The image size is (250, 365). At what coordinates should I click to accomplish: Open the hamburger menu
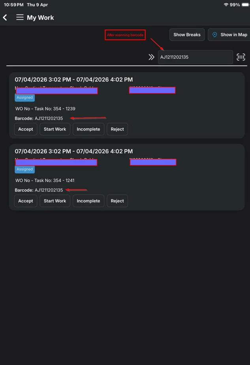[20, 17]
